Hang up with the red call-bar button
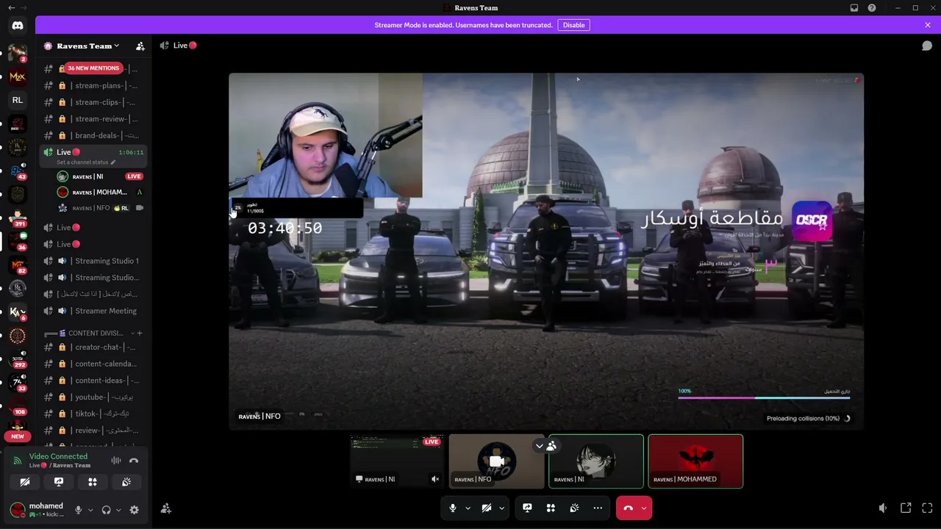Image resolution: width=941 pixels, height=529 pixels. click(x=628, y=508)
